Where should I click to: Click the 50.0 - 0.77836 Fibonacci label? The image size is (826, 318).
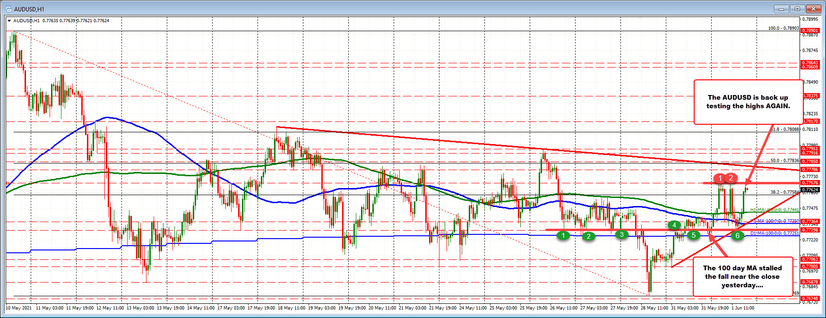tap(784, 161)
